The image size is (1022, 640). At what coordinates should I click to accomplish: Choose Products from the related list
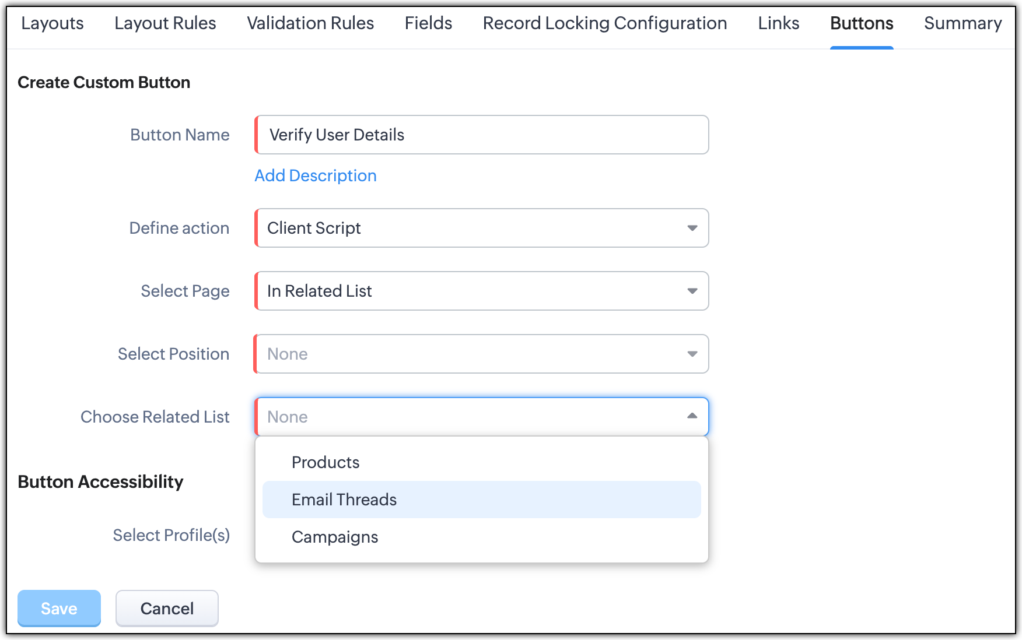pyautogui.click(x=325, y=462)
